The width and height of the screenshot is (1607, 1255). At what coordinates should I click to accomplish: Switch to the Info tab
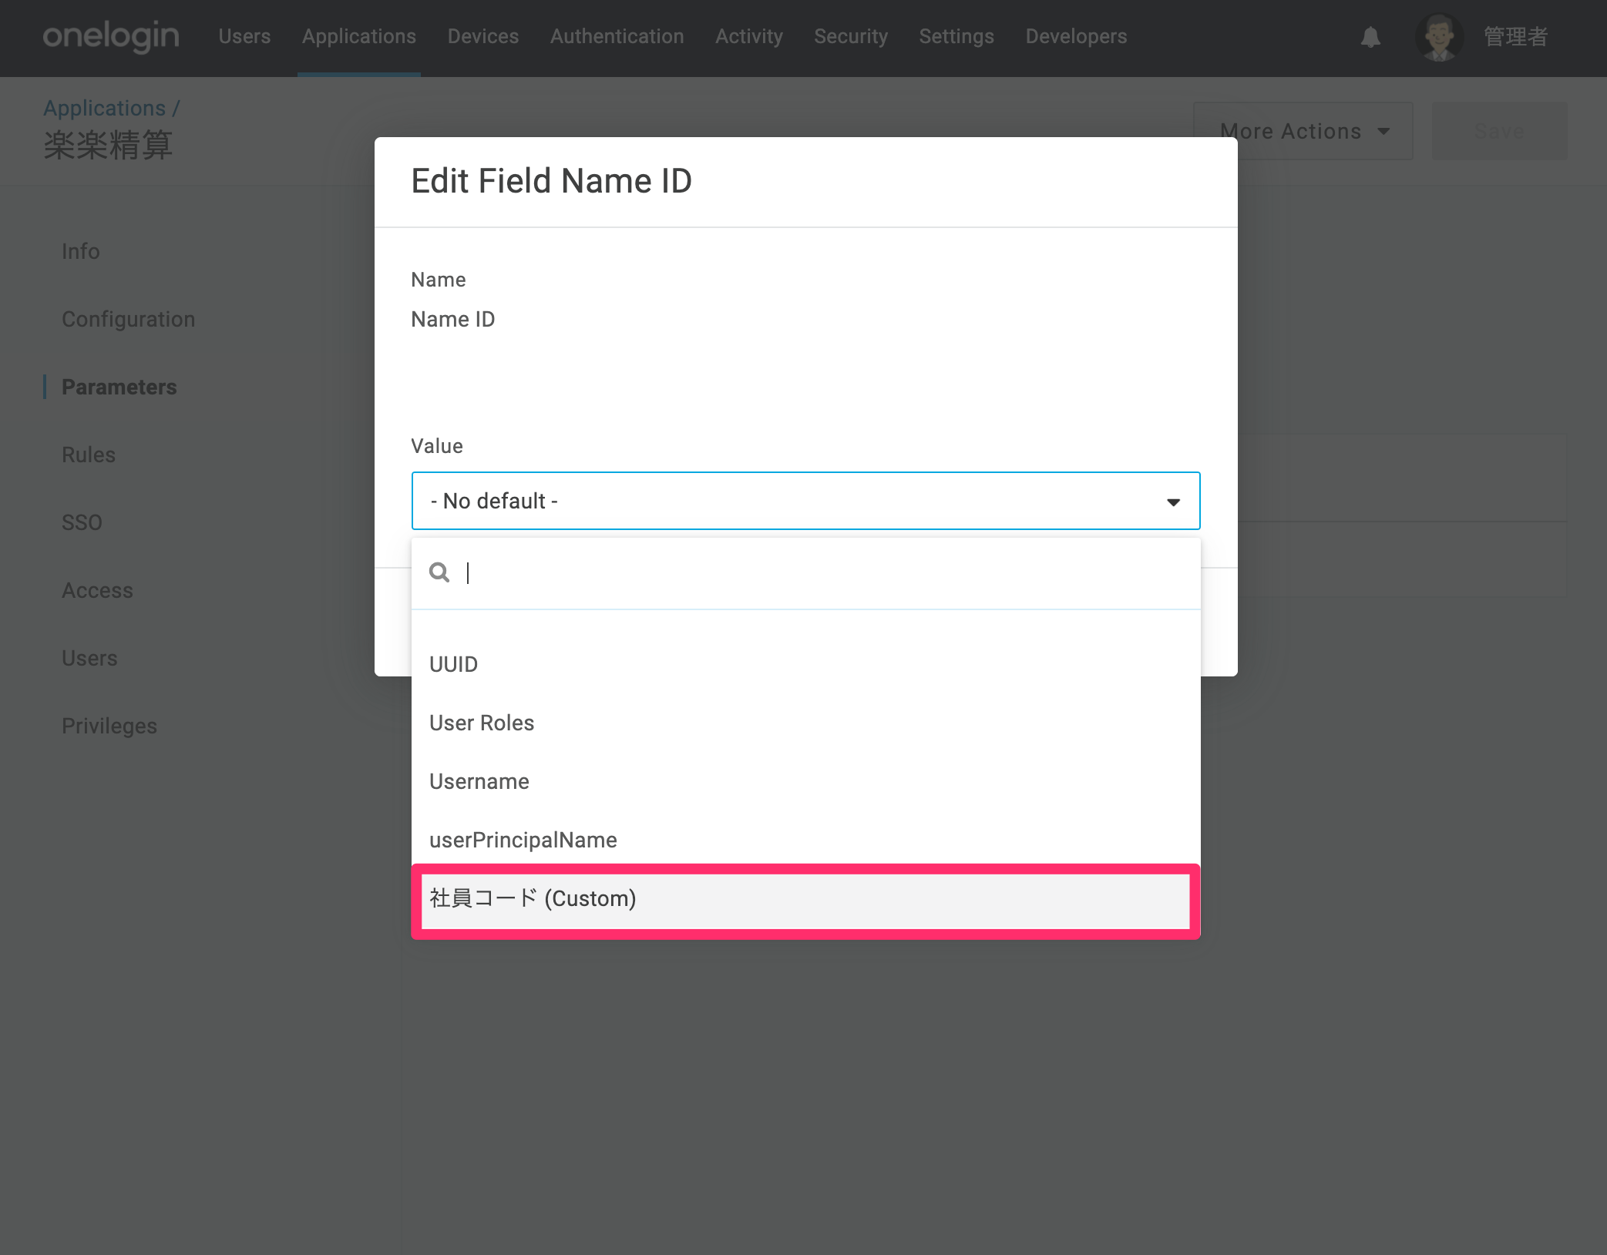coord(81,251)
